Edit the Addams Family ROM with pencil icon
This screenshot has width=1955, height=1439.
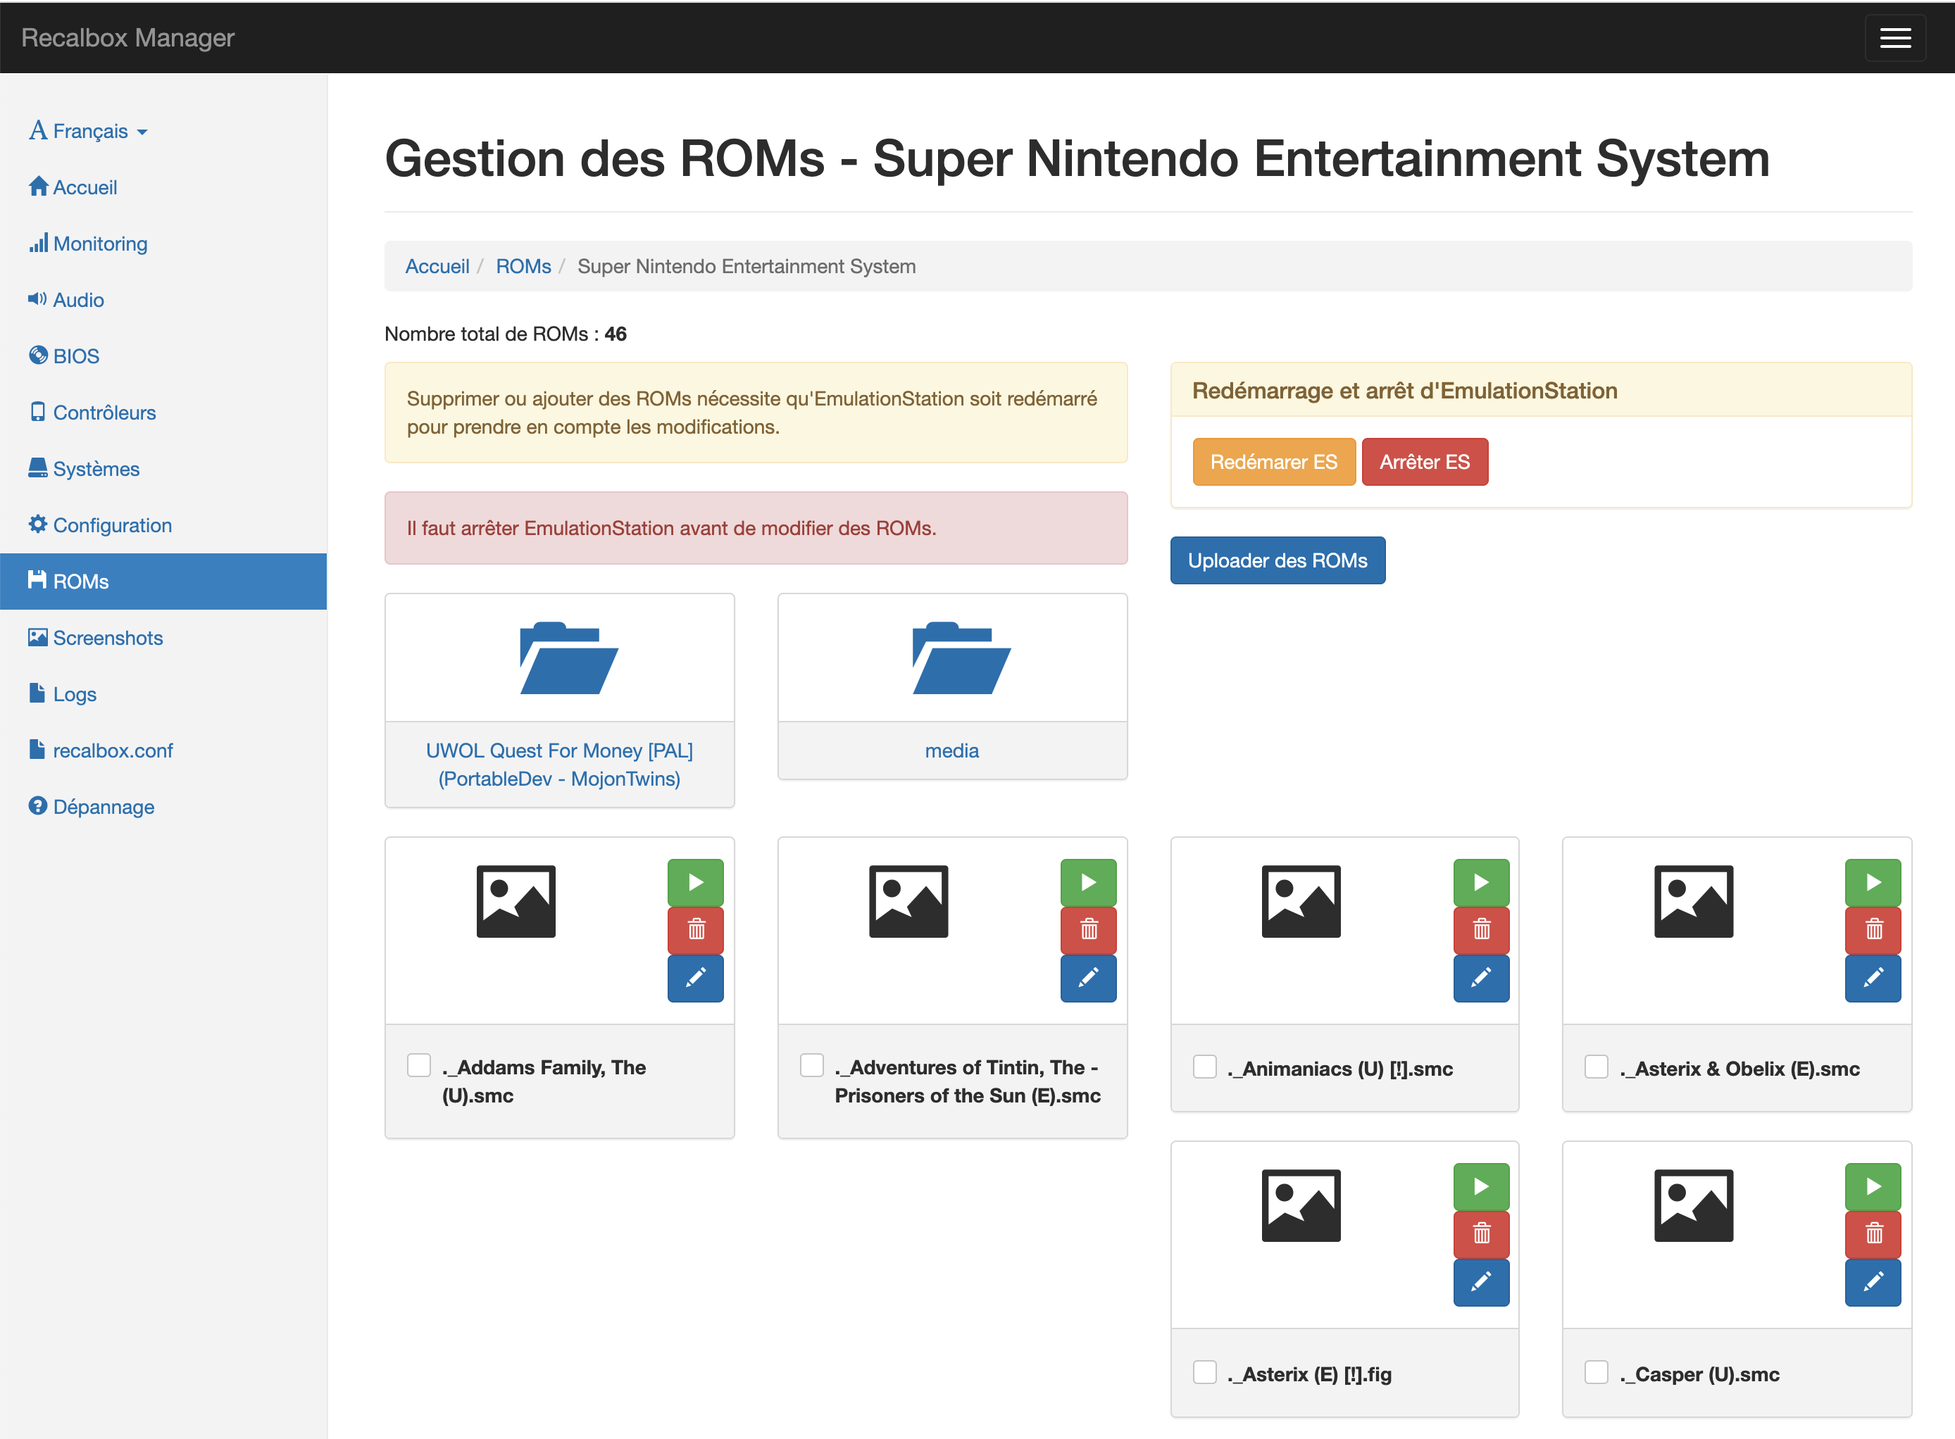(x=695, y=978)
